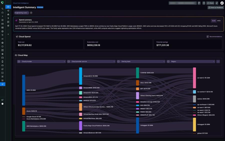Click the megaphone announcements icon in the sidebar
Screen dimensions: 225x141
(2, 100)
